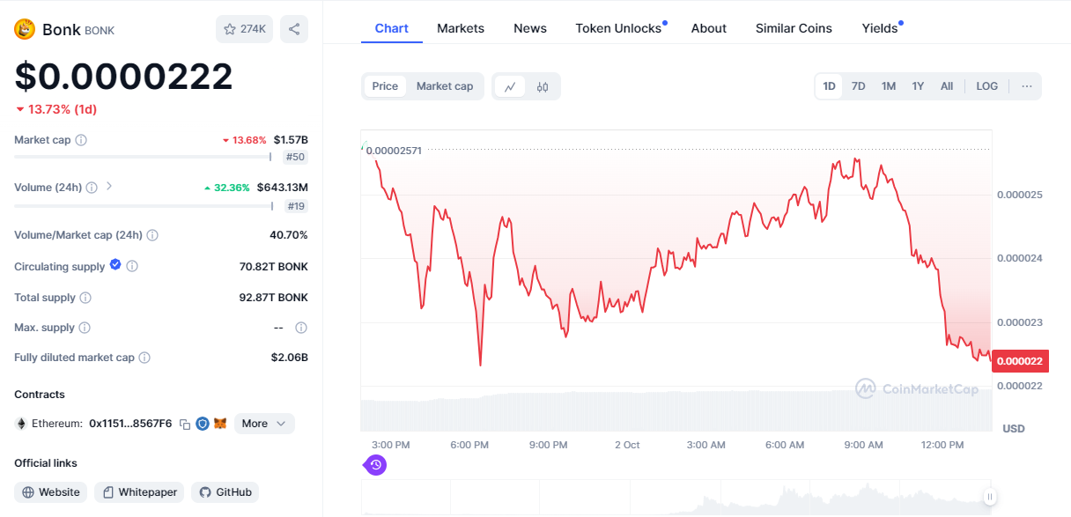Screen dimensions: 1071x517
Task: Switch to the Markets tab
Action: pyautogui.click(x=461, y=28)
